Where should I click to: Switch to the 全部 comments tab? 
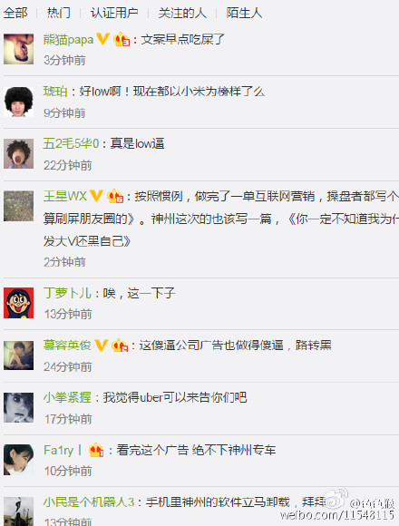click(15, 13)
